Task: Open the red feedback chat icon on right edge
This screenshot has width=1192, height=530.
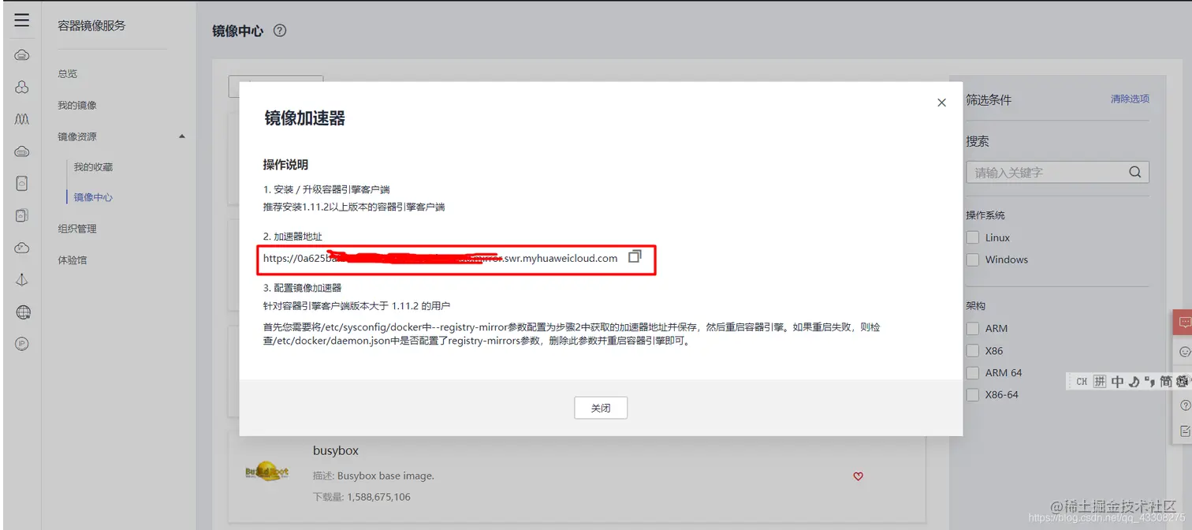Action: (1185, 323)
